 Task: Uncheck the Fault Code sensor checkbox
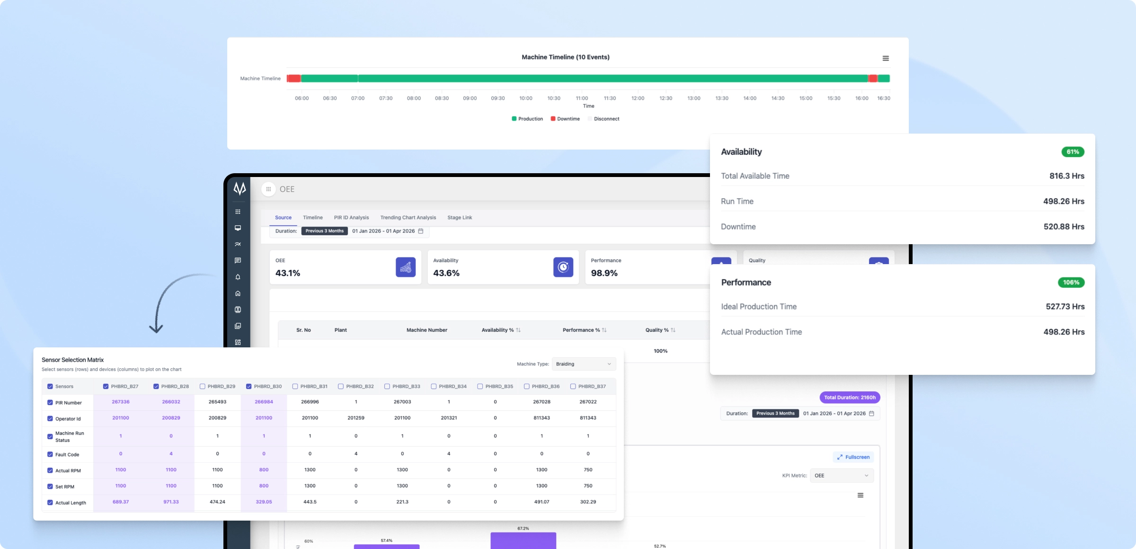pos(50,454)
